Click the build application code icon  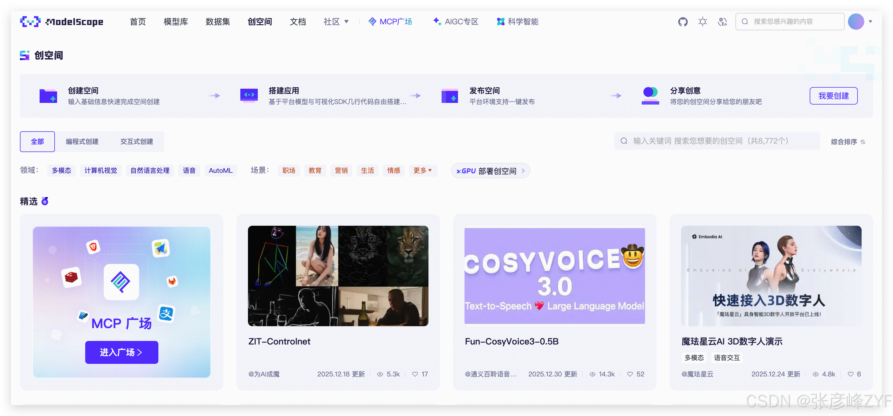click(249, 95)
